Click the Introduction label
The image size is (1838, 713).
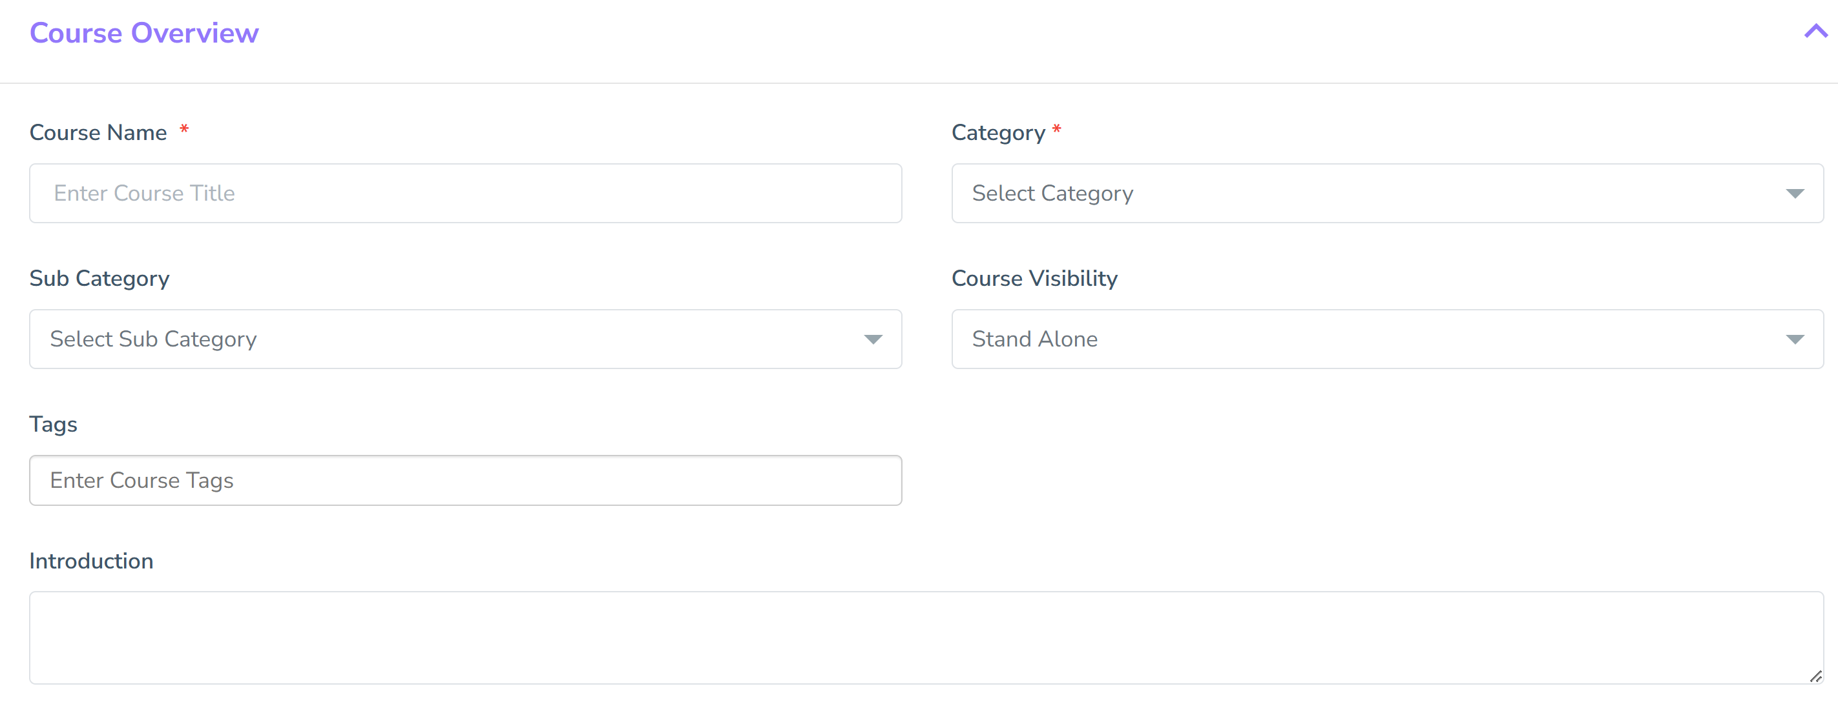coord(91,561)
